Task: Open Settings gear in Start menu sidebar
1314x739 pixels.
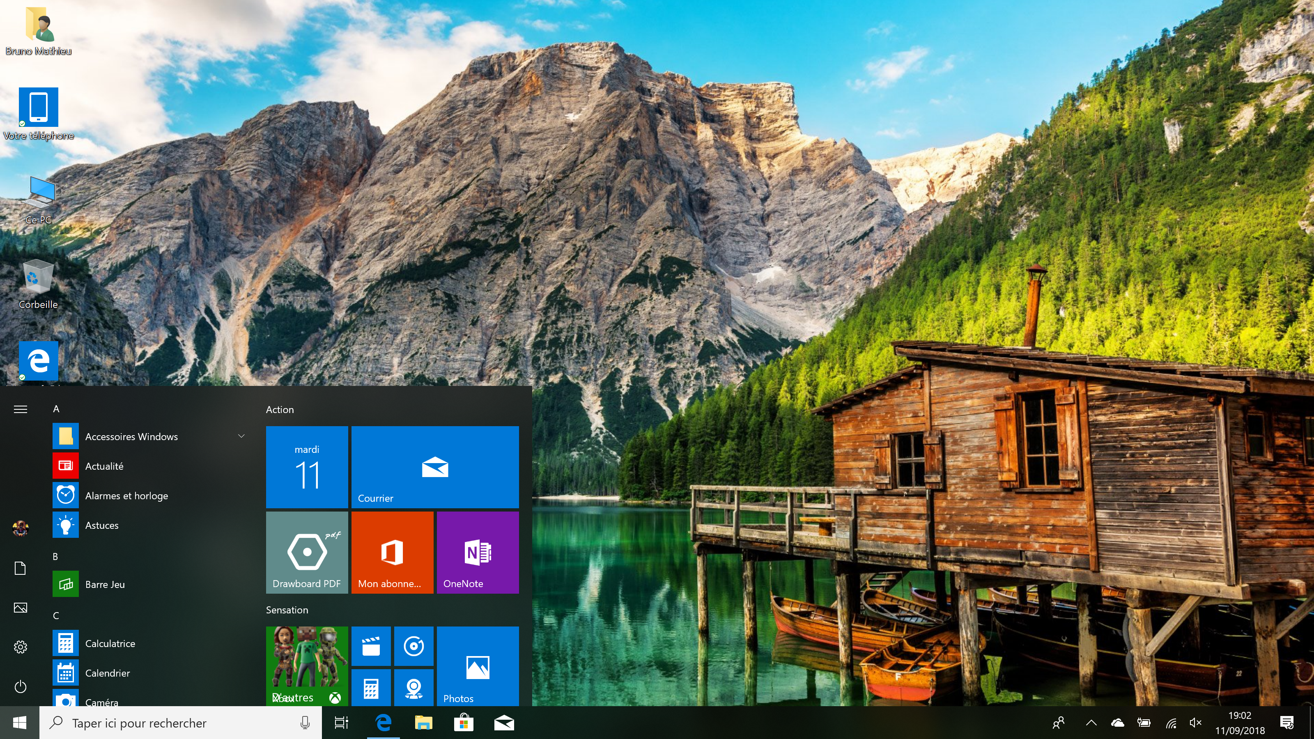Action: [x=21, y=647]
